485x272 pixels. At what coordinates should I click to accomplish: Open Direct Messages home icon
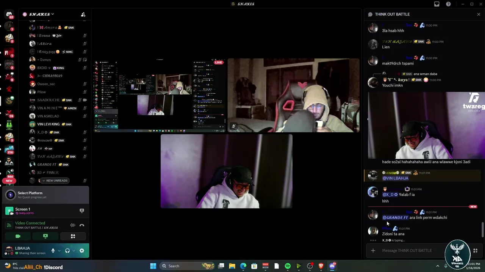pyautogui.click(x=9, y=14)
